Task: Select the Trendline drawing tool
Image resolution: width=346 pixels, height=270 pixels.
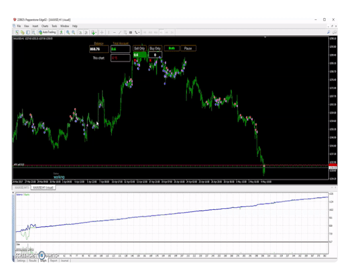Action: [x=120, y=33]
